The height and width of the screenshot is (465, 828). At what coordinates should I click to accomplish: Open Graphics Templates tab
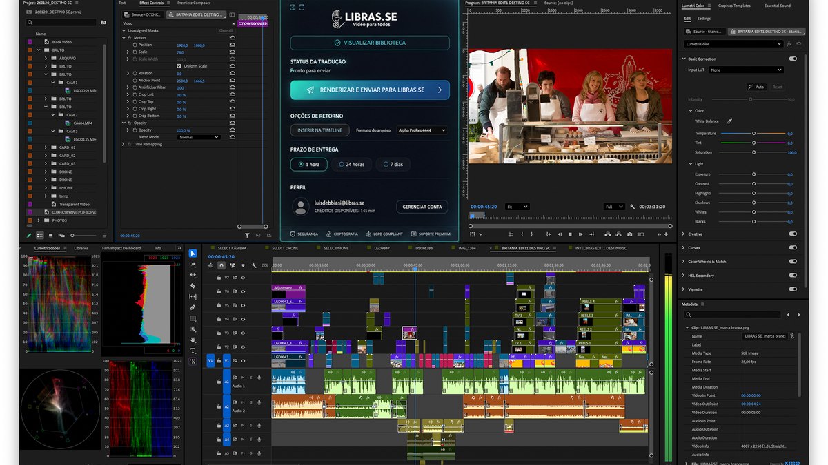coord(734,6)
